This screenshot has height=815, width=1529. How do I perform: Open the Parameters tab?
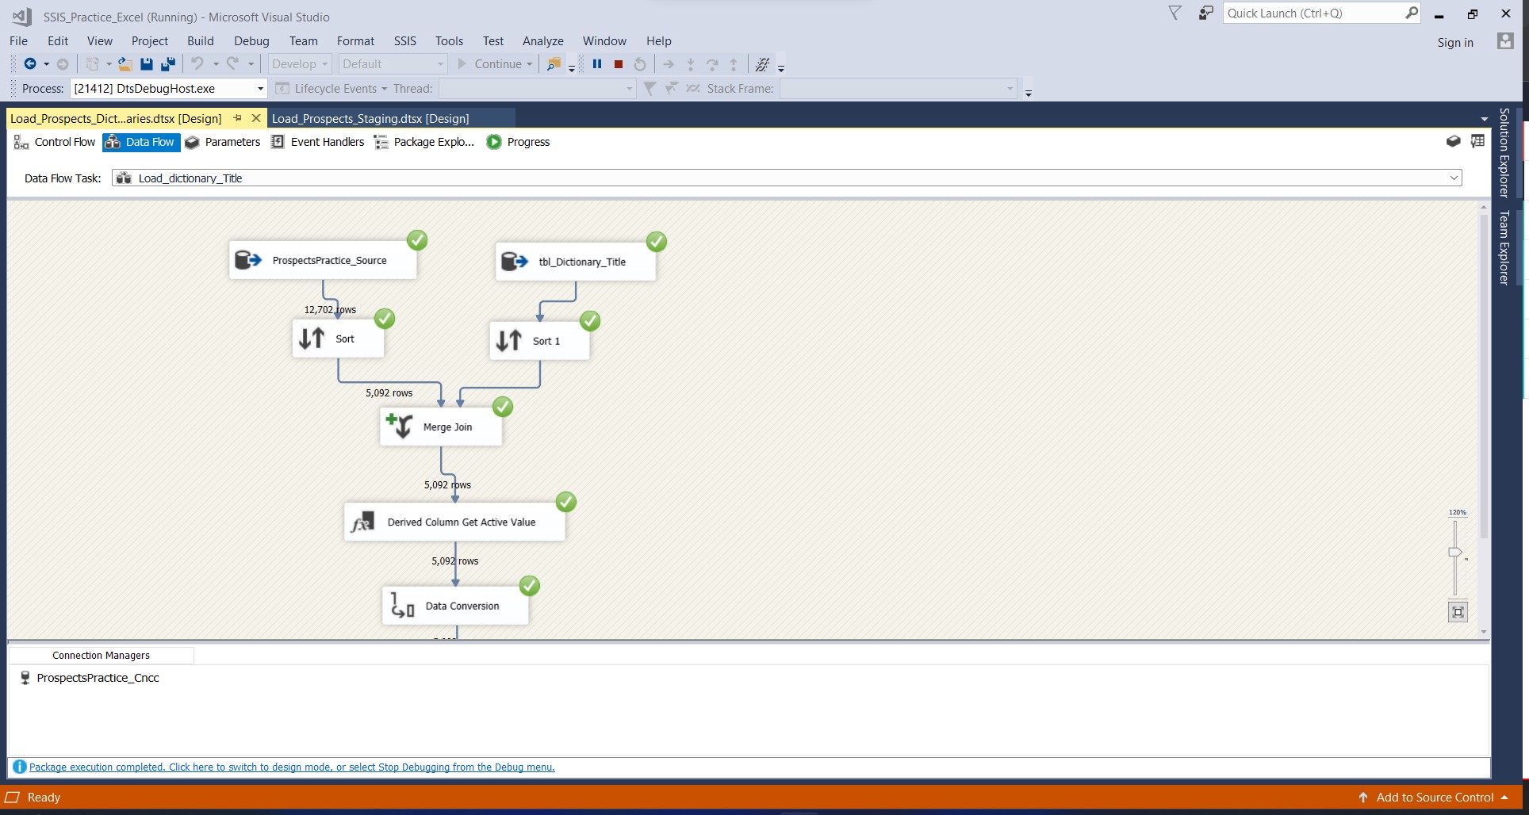(223, 142)
